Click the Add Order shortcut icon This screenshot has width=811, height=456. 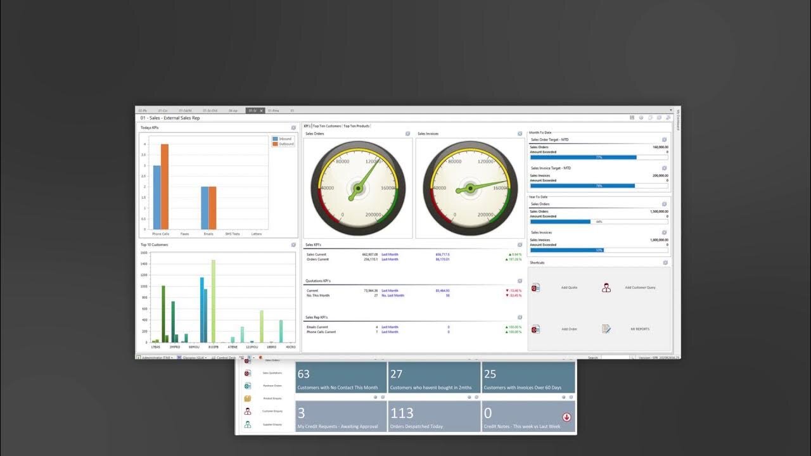click(535, 329)
